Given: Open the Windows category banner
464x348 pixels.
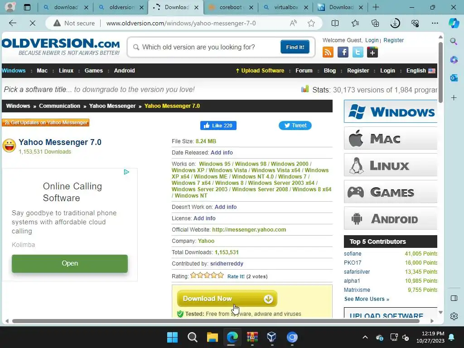Looking at the screenshot, I should point(390,111).
